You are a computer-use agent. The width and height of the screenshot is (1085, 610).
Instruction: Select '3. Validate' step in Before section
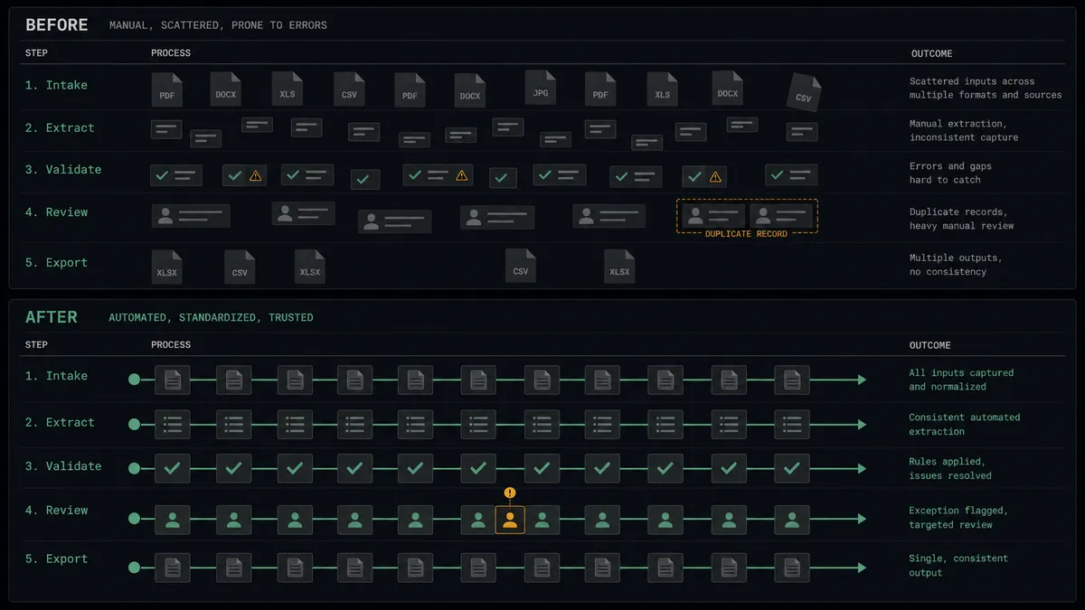pos(63,170)
